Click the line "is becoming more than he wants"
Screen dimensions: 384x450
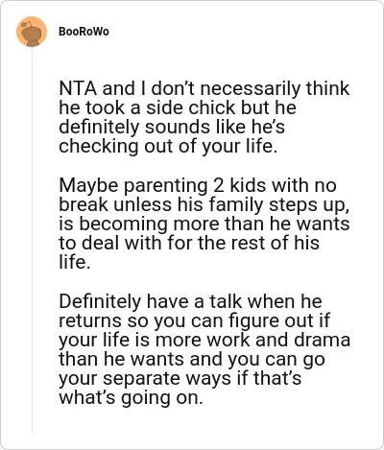(204, 224)
